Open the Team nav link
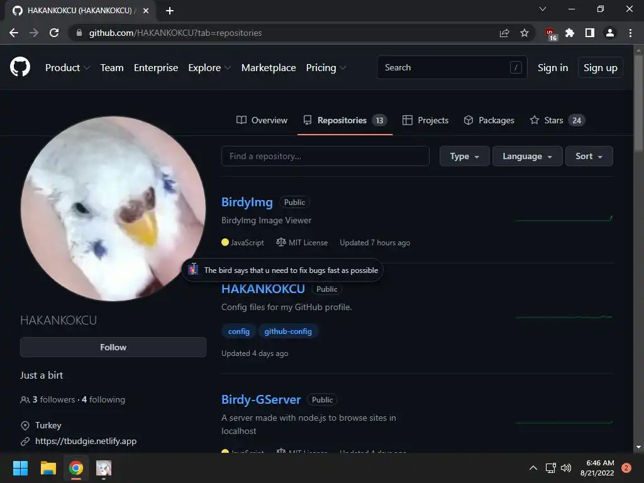Viewport: 644px width, 483px height. tap(112, 67)
